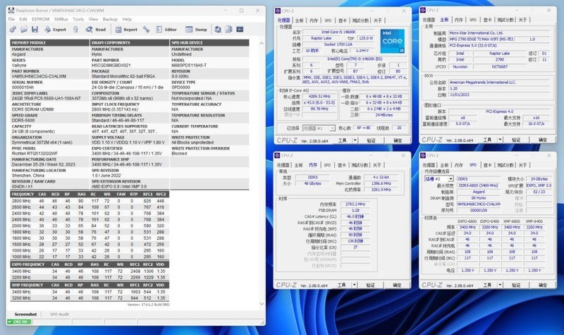Click the DDR5-5600 speed grade value
Image resolution: width=564 pixels, height=335 pixels.
(23, 121)
